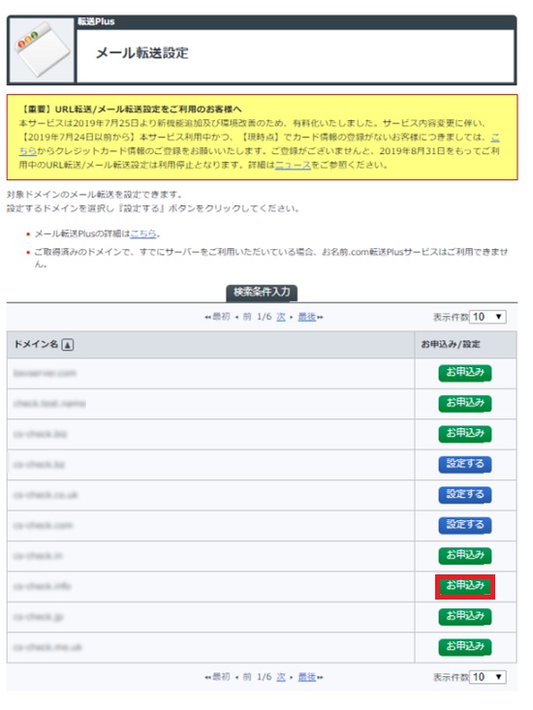This screenshot has height=710, width=533.
Task: Click credit card registration こちら link
Action: tap(28, 151)
